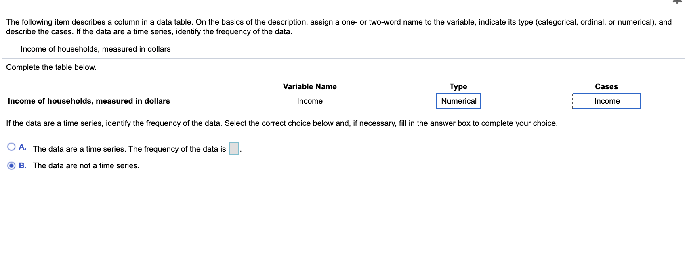Click the settings gear icon
Image resolution: width=689 pixels, height=261 pixels.
coord(677,2)
